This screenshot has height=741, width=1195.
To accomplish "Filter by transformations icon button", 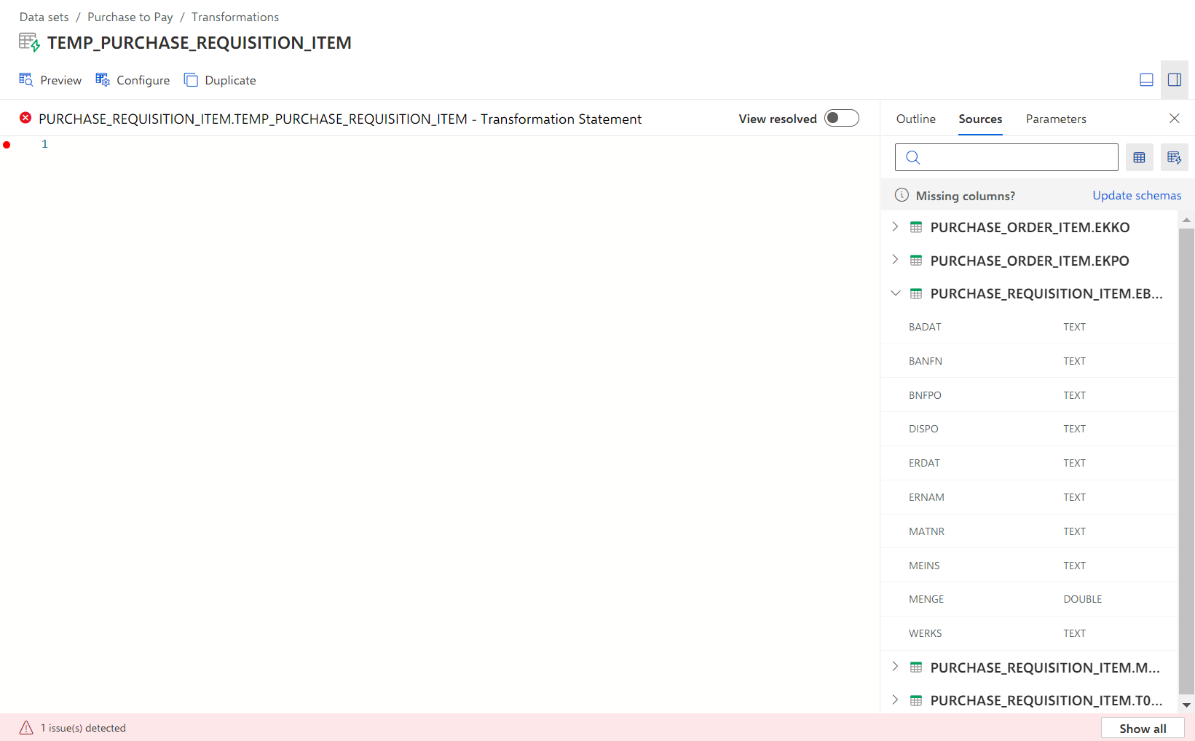I will [x=1175, y=157].
